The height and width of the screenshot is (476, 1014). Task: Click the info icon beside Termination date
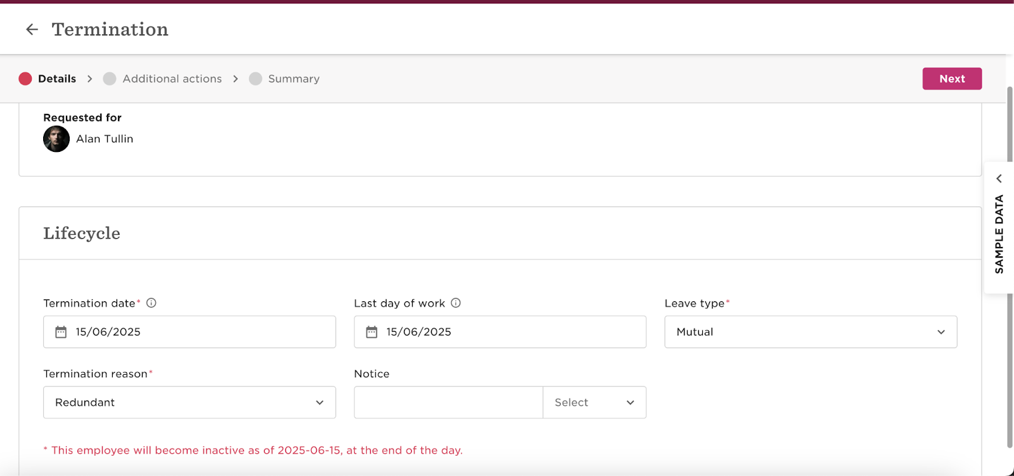coord(151,303)
